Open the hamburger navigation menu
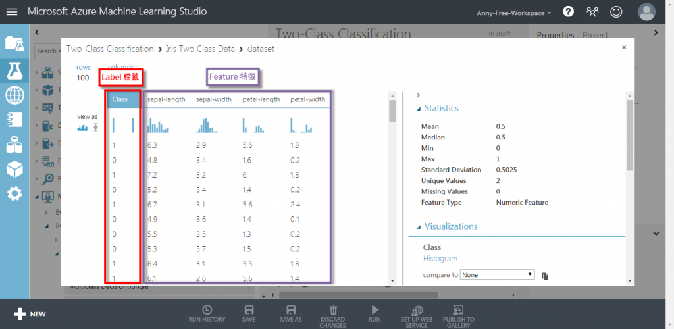 coord(12,12)
